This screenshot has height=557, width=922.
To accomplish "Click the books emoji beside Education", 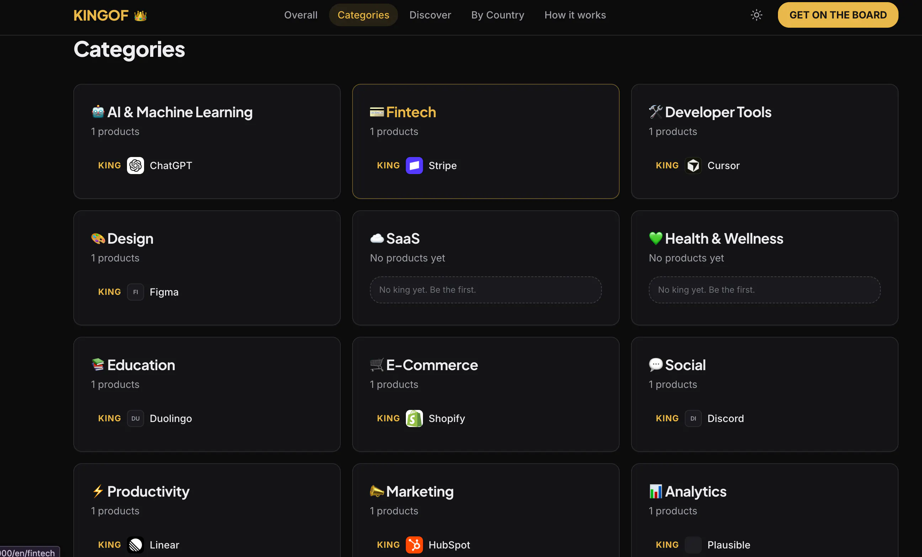I will coord(98,364).
